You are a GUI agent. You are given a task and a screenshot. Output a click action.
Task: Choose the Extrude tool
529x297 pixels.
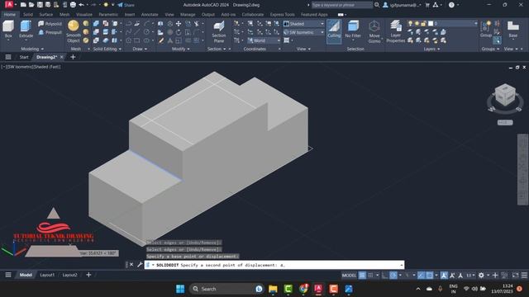click(x=26, y=30)
